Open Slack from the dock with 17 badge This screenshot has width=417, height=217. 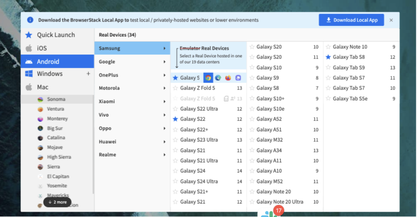(269, 213)
